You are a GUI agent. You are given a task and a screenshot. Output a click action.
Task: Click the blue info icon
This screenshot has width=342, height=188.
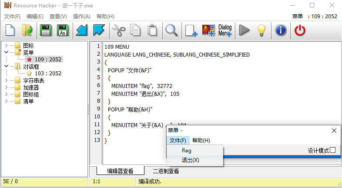[281, 30]
